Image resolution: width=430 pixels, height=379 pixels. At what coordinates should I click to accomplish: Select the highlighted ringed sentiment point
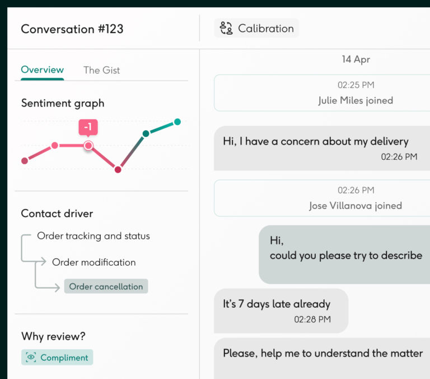click(x=88, y=146)
